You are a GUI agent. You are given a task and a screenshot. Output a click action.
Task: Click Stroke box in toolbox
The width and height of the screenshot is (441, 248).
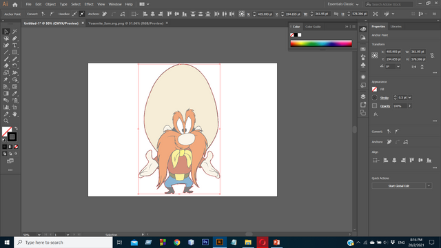(12, 137)
